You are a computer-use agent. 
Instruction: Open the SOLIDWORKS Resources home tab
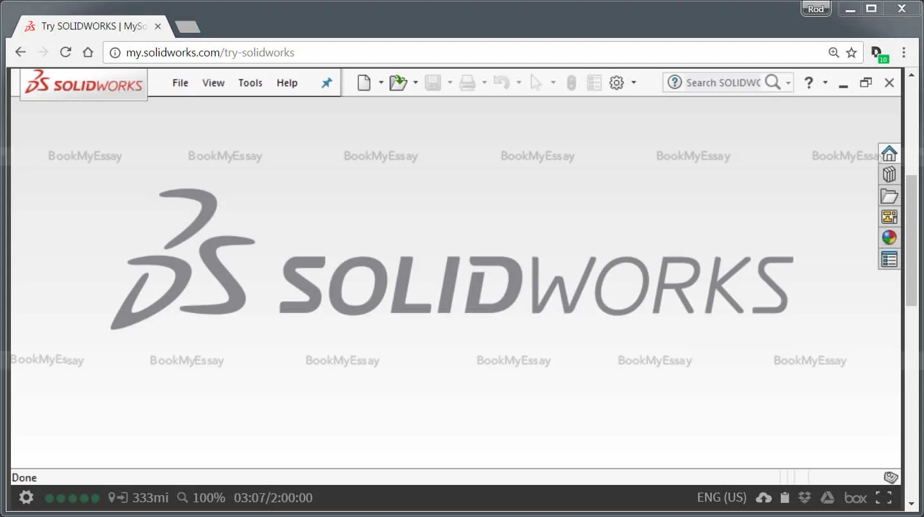pyautogui.click(x=889, y=154)
